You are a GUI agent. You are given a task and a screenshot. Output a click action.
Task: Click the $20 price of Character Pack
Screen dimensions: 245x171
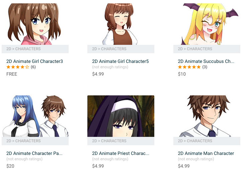[10, 166]
